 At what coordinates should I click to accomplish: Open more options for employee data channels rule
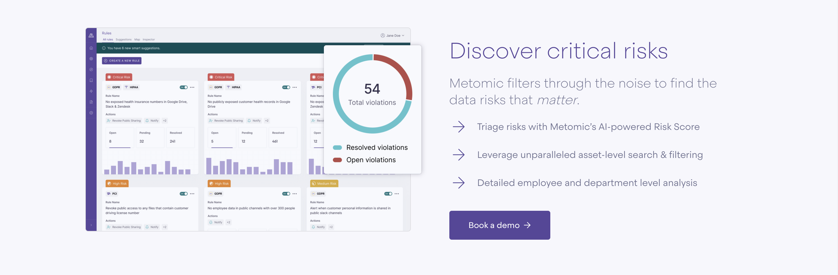[295, 194]
